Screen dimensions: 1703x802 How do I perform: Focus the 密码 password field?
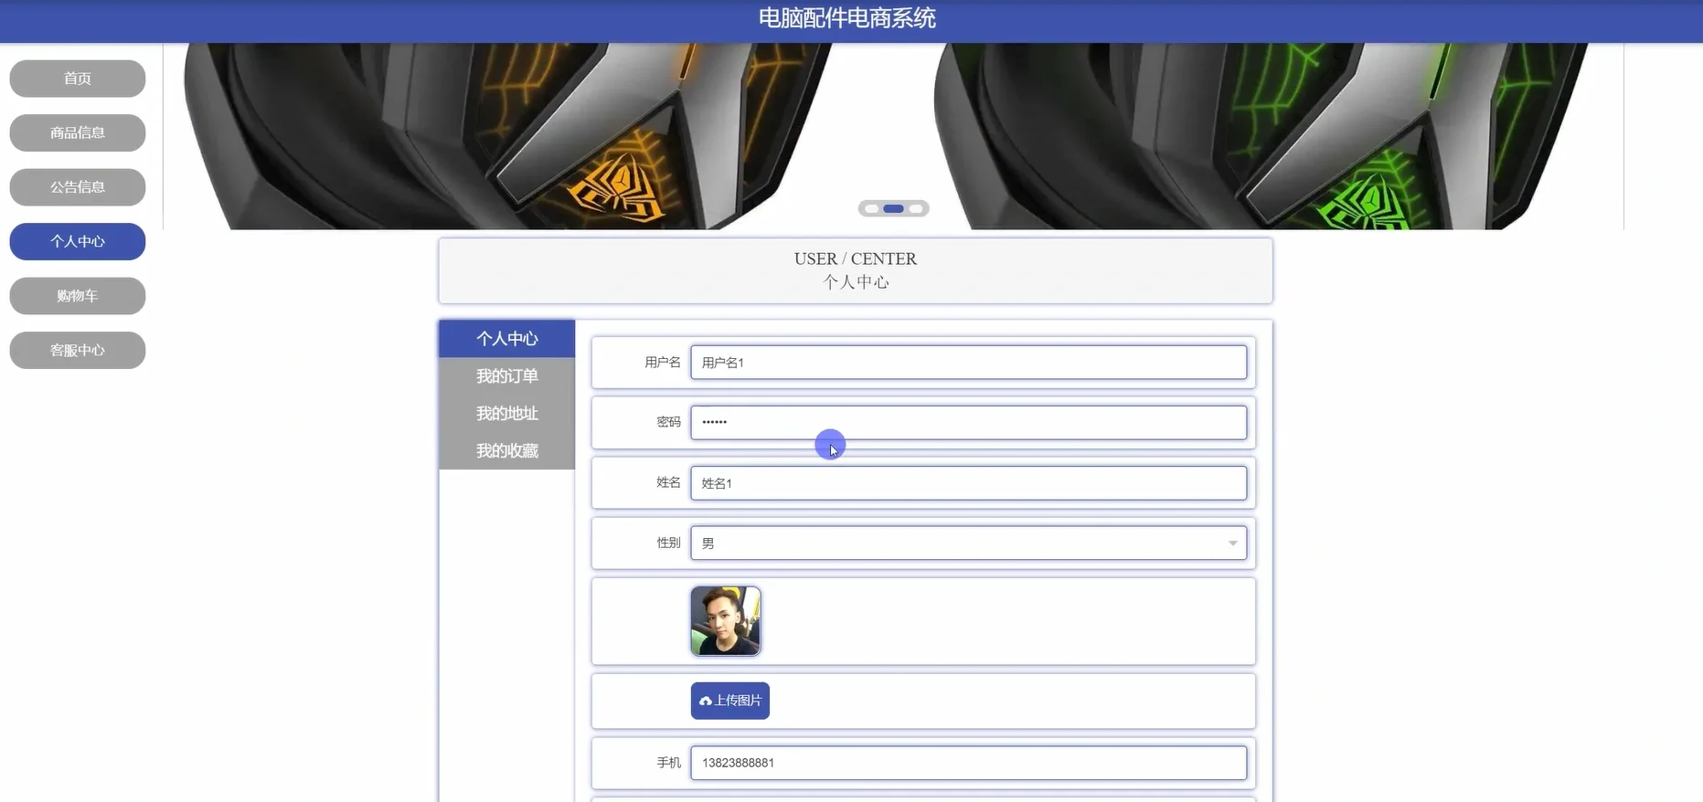click(969, 423)
